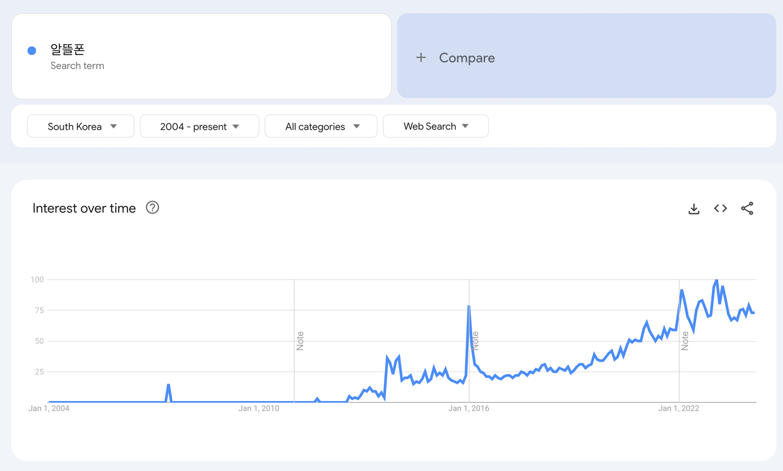The width and height of the screenshot is (783, 471).
Task: Open the Note marker near 2011
Action: click(300, 341)
